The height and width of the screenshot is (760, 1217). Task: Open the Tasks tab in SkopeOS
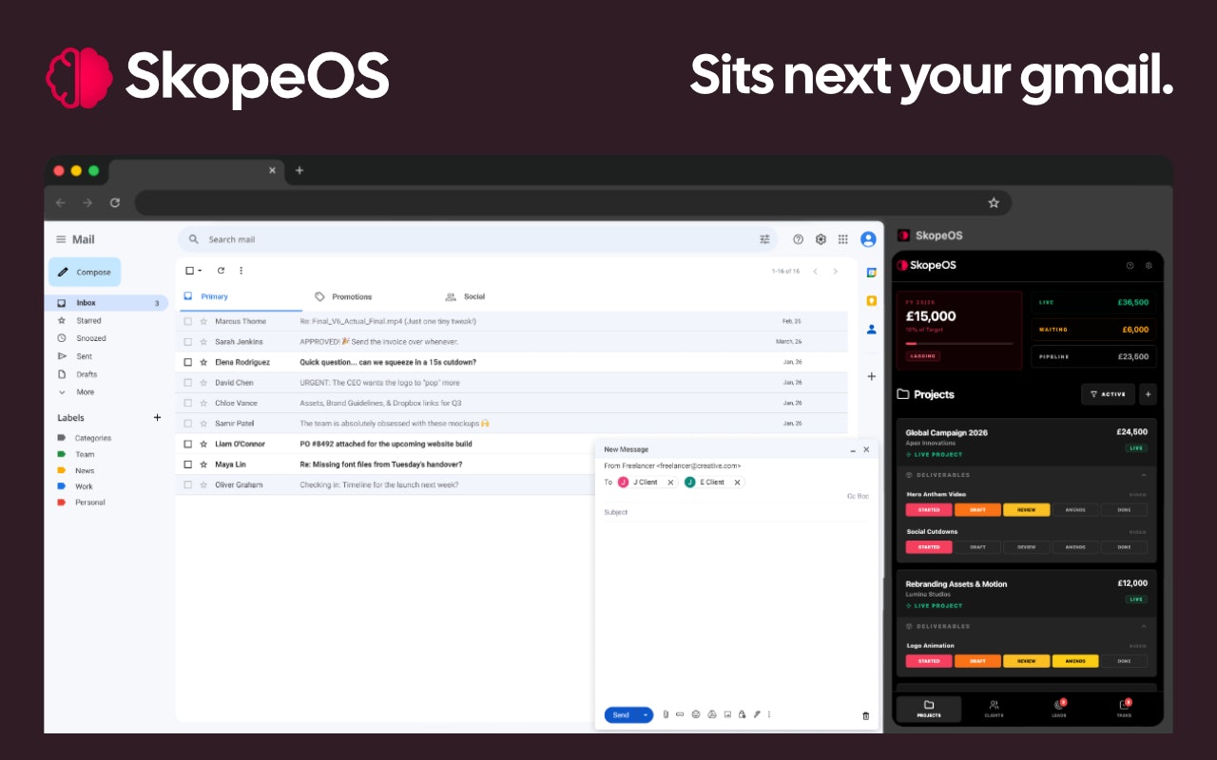click(x=1124, y=709)
